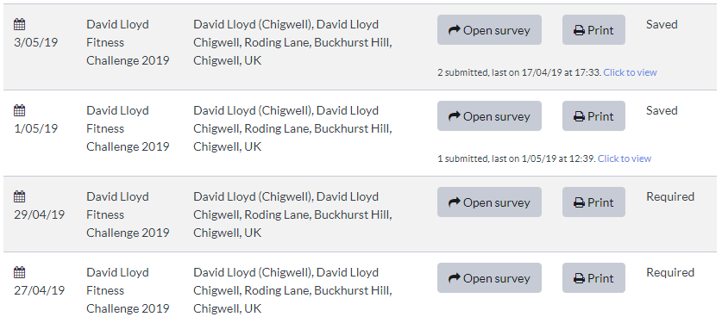This screenshot has height=323, width=722.
Task: Click calendar icon beside 29/04/19 date
Action: [x=19, y=196]
